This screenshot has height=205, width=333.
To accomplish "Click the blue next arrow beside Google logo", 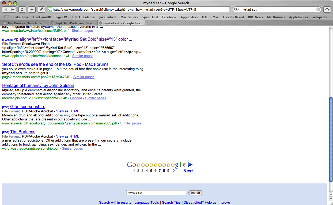I will [190, 165].
